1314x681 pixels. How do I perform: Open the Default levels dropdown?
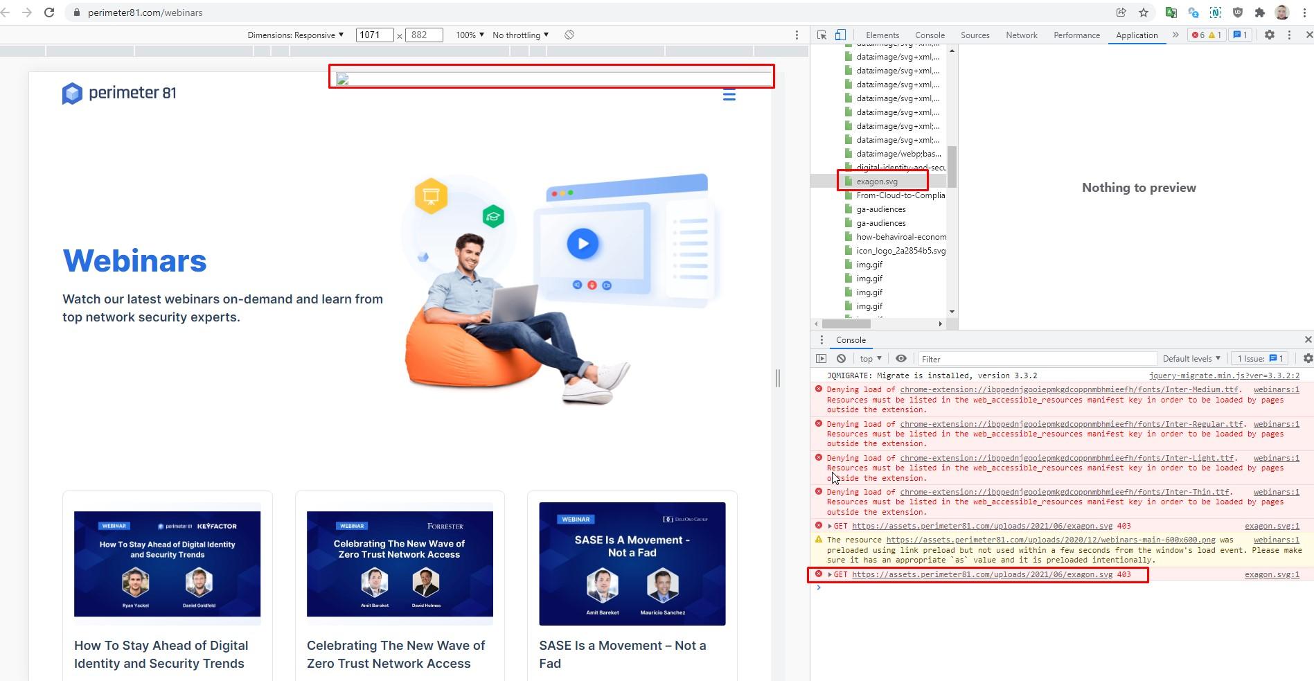(1191, 358)
